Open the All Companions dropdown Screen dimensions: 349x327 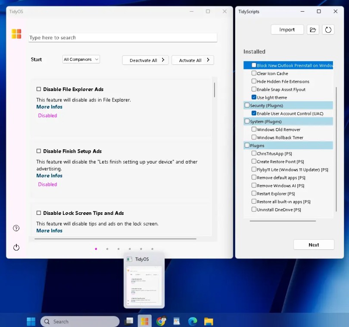click(x=81, y=59)
